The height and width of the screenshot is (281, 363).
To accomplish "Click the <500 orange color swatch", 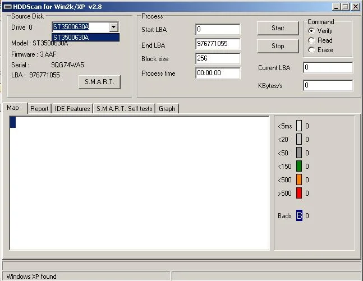I will [299, 179].
